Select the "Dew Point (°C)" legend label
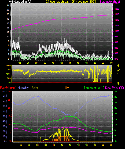 tap(115, 88)
